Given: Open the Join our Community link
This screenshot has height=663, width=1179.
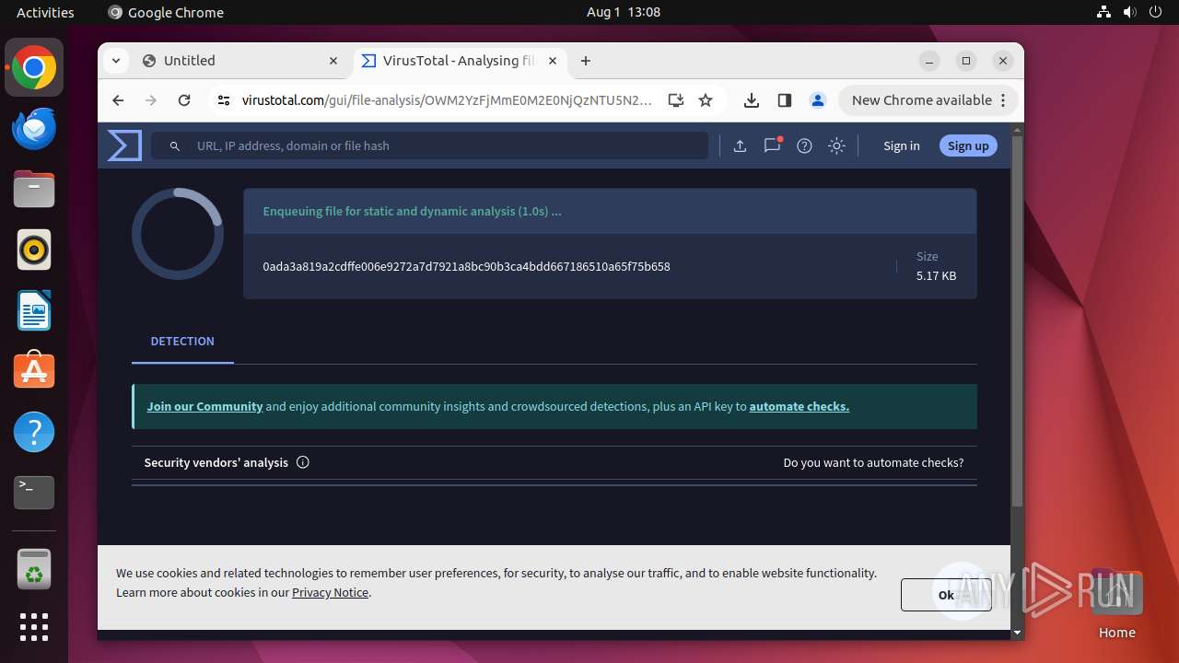Looking at the screenshot, I should point(204,406).
